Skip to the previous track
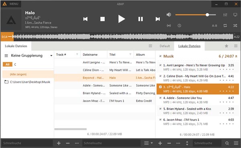This screenshot has width=241, height=148. coord(86,19)
